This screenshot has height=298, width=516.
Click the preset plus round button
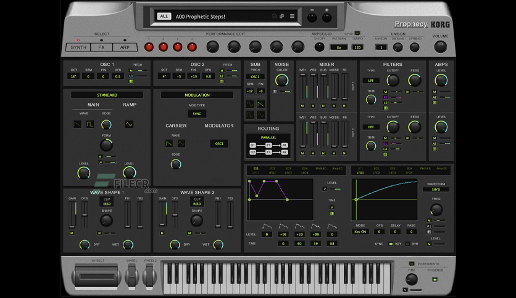327,18
